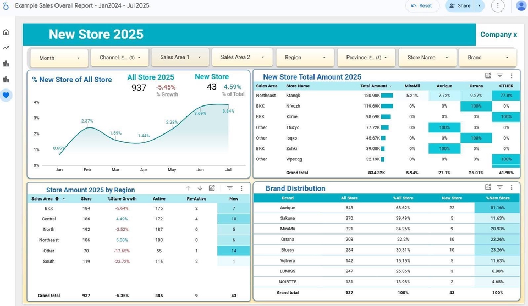Open kebab menu in Store Amount by Region
The height and width of the screenshot is (306, 528).
click(x=241, y=188)
